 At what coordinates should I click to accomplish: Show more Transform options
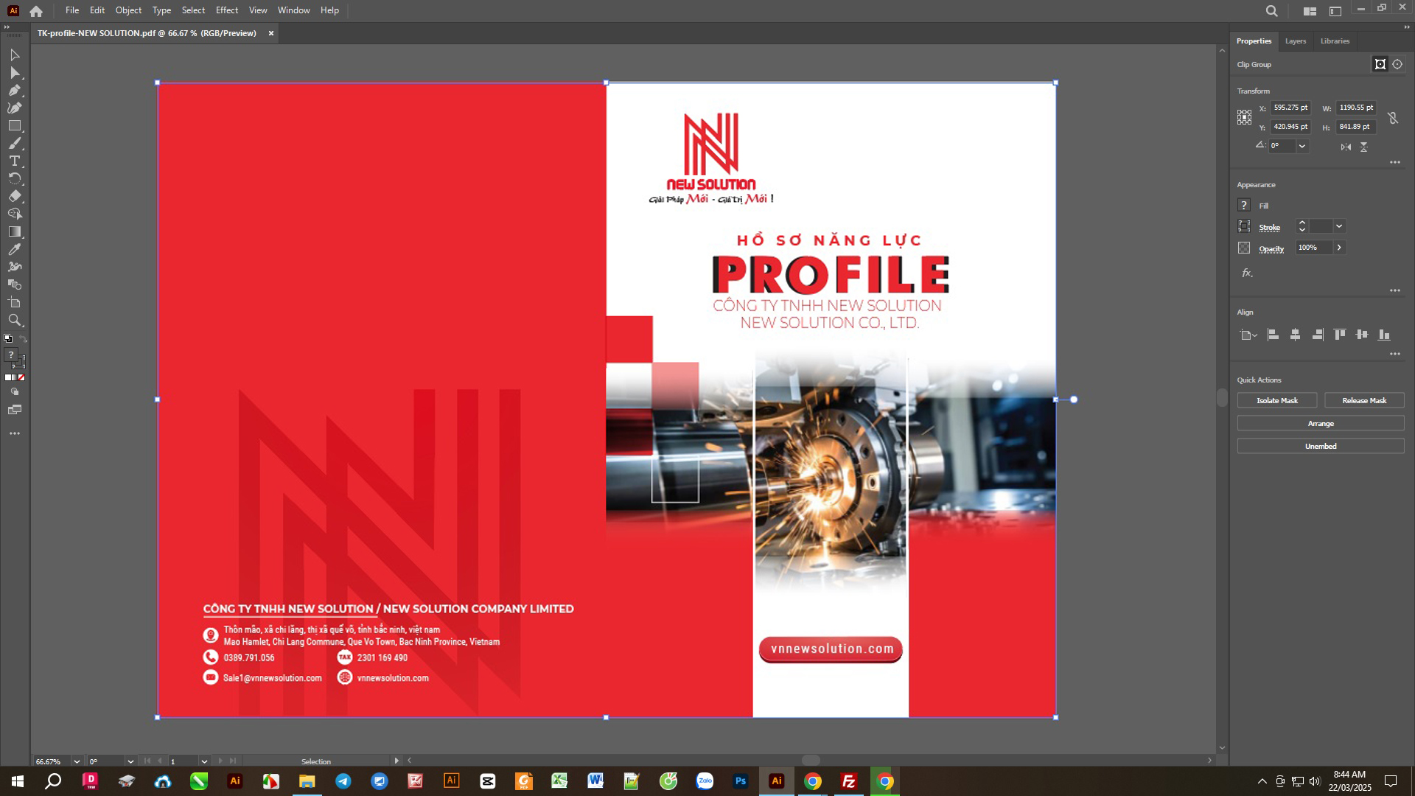(1394, 163)
